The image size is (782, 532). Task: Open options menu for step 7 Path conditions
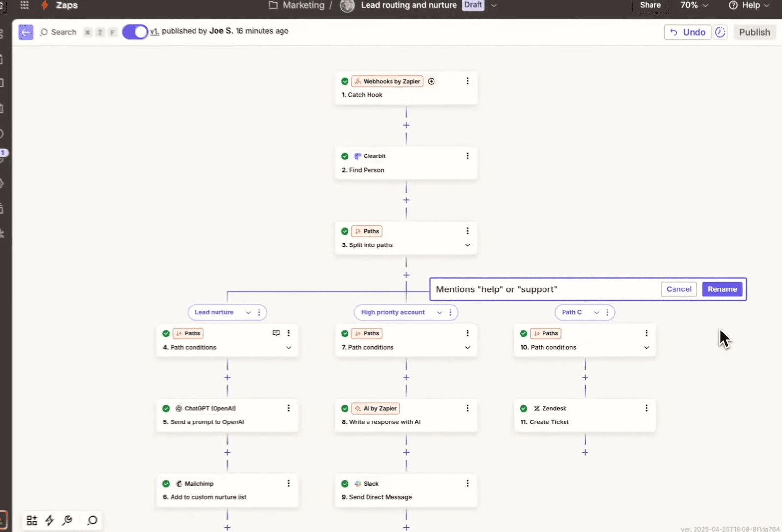tap(467, 333)
